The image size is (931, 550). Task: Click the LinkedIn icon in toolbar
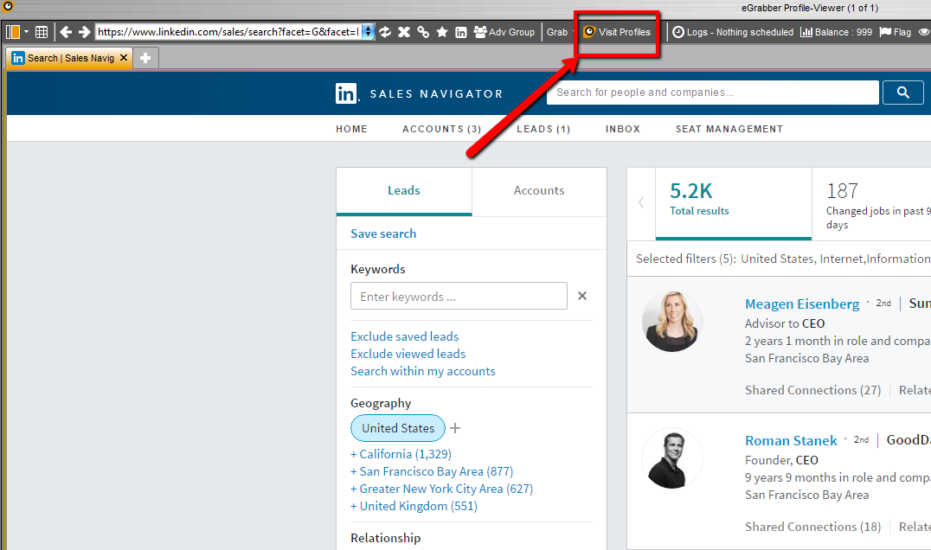pyautogui.click(x=461, y=32)
